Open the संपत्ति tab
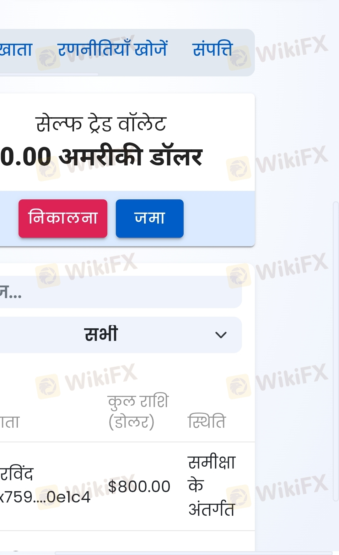The width and height of the screenshot is (339, 555). click(213, 49)
